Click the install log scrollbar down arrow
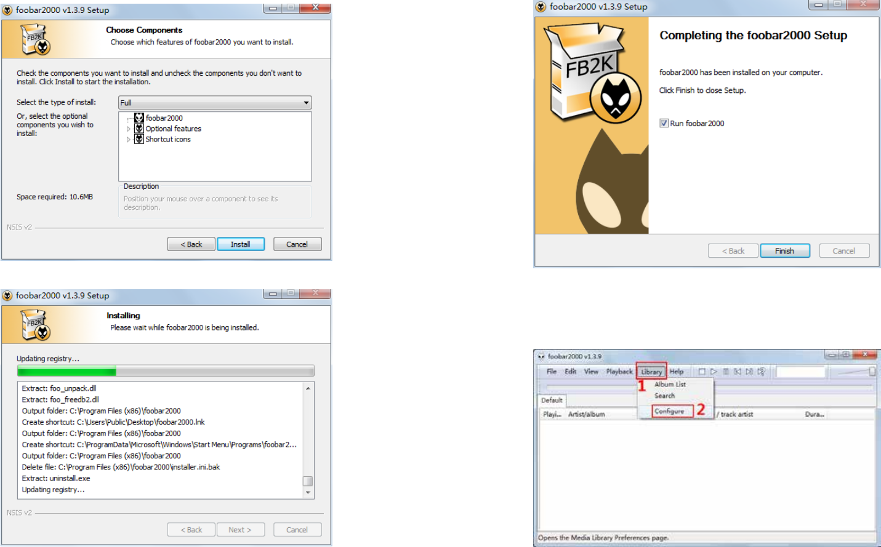881x547 pixels. pyautogui.click(x=308, y=492)
